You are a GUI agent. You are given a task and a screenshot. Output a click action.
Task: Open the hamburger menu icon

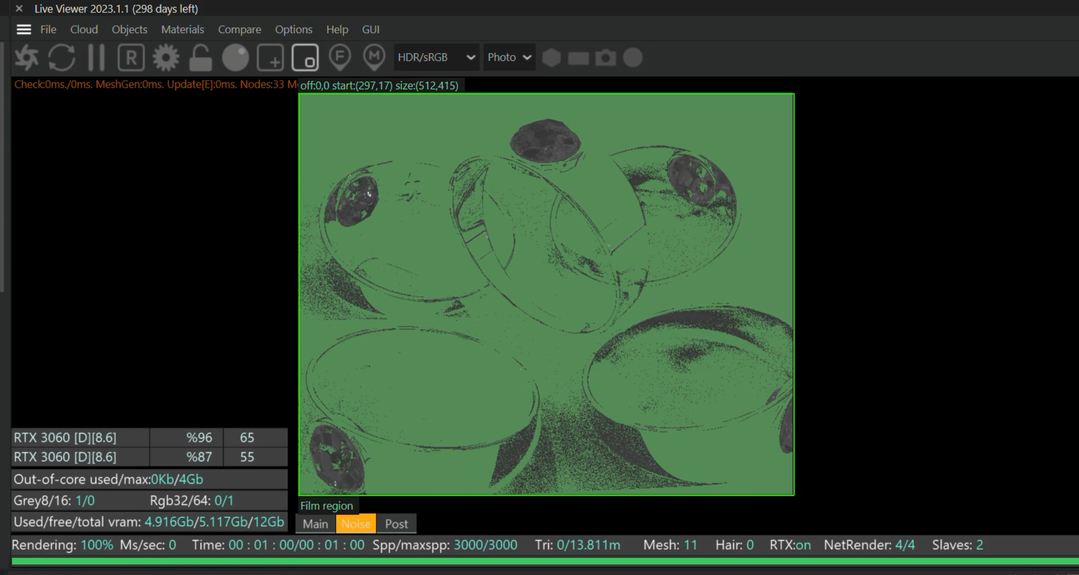click(23, 29)
